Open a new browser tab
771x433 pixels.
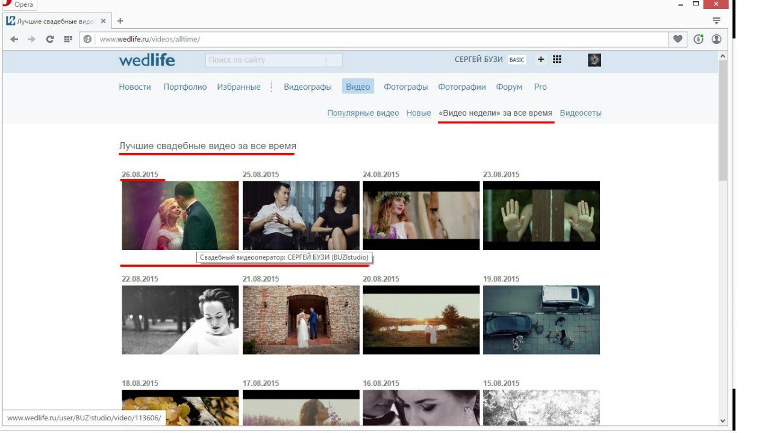coord(120,21)
